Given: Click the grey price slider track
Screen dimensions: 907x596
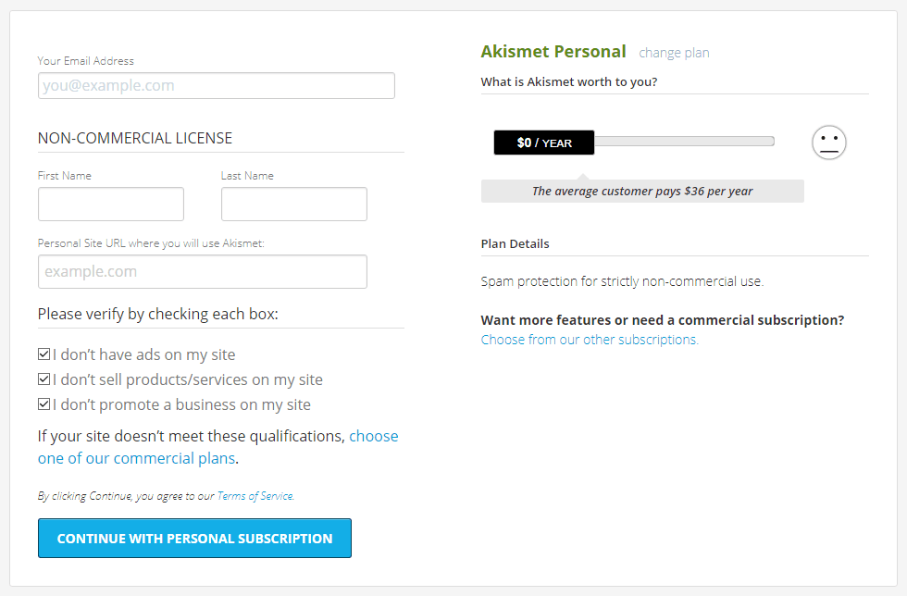Looking at the screenshot, I should 684,142.
